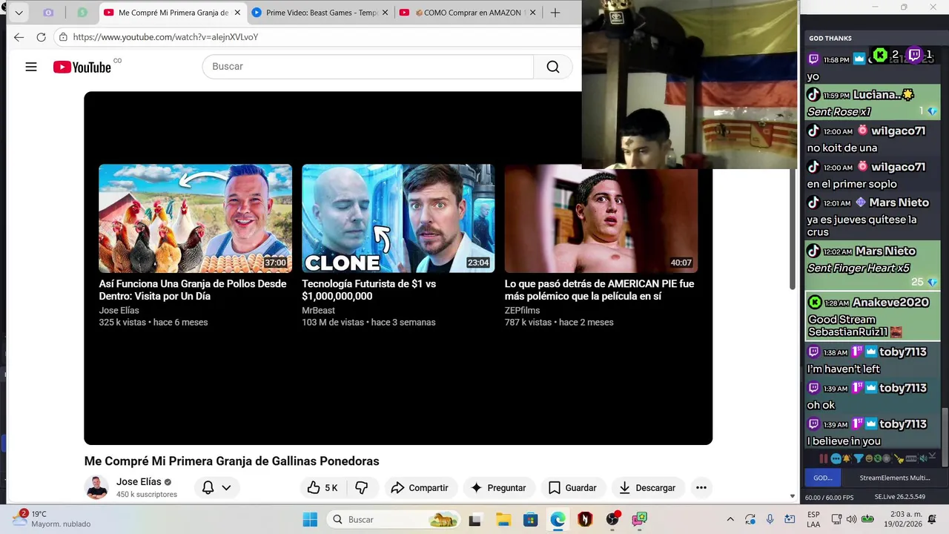The image size is (949, 534).
Task: Open the pinned green dollar tab
Action: [82, 13]
